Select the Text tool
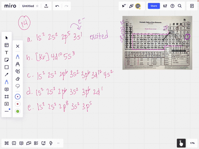Image resolution: width=199 pixels, height=149 pixels. pos(7,53)
